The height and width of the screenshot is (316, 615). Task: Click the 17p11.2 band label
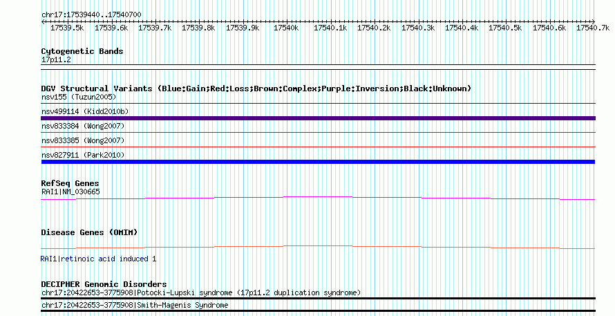[56, 60]
